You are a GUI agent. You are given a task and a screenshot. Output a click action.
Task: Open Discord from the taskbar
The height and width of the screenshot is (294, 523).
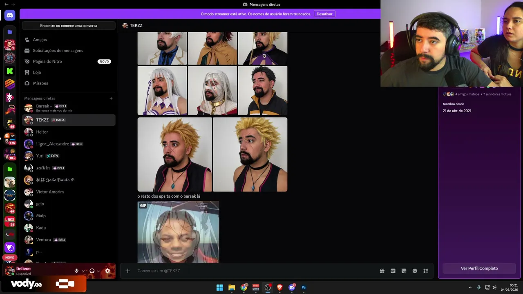[x=292, y=287]
